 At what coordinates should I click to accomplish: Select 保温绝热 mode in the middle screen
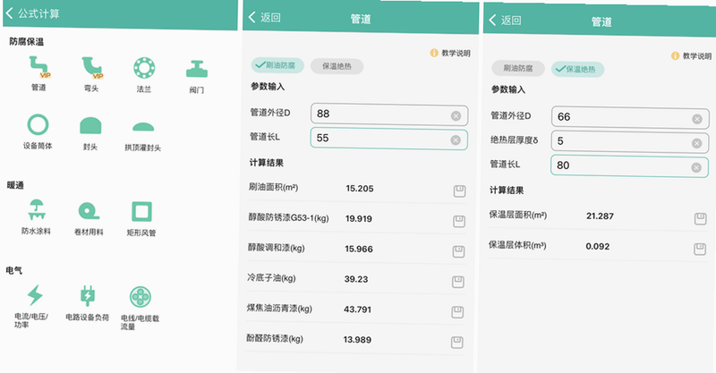[337, 66]
